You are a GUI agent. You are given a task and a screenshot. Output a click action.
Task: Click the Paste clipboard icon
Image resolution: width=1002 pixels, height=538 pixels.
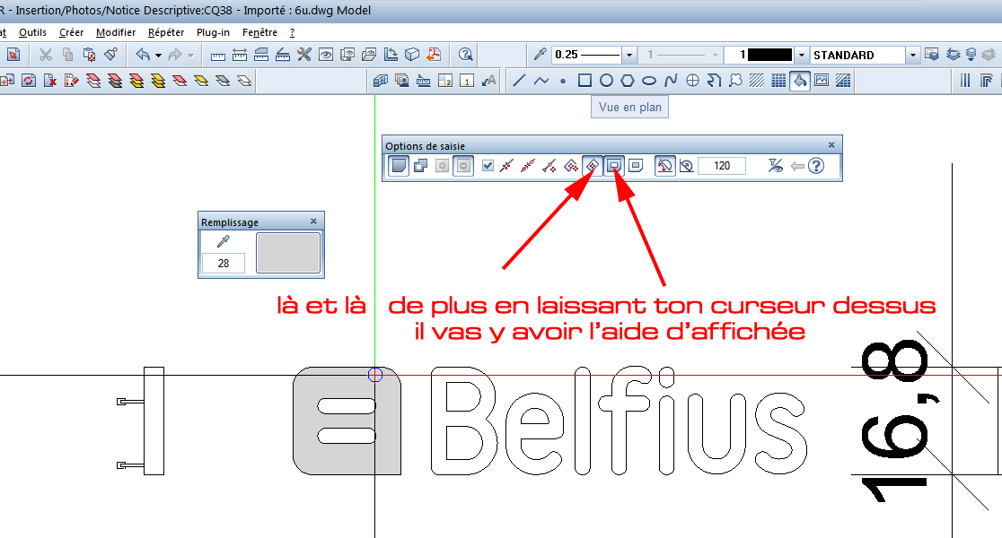click(x=89, y=55)
